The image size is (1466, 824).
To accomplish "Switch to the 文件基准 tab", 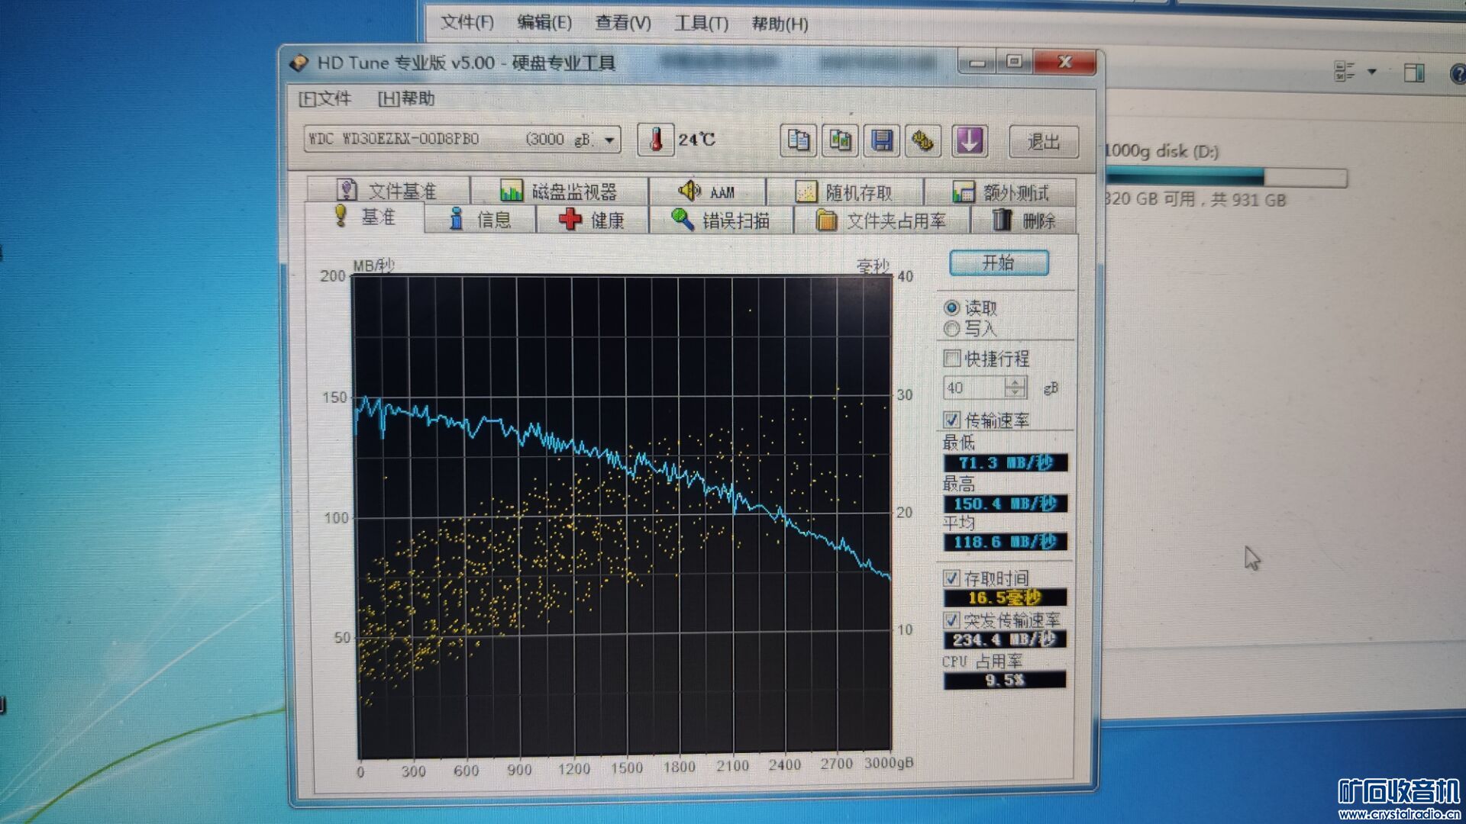I will click(x=388, y=190).
